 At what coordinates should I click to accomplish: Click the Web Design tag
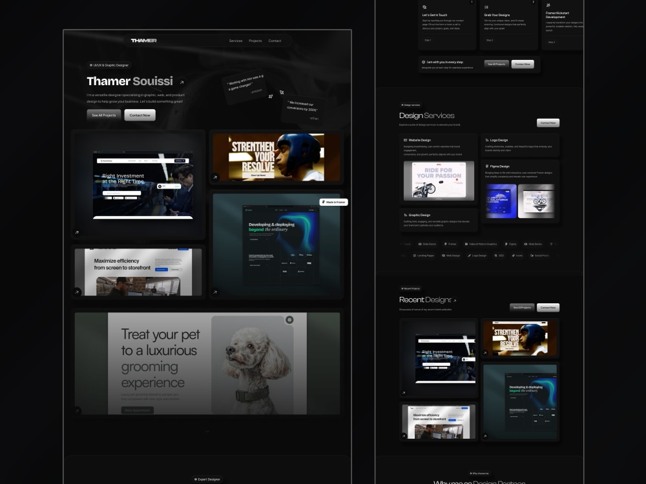pyautogui.click(x=451, y=256)
